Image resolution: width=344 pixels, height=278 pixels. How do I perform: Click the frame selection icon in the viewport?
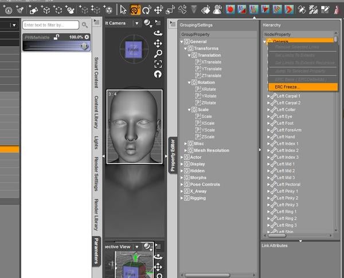[158, 63]
